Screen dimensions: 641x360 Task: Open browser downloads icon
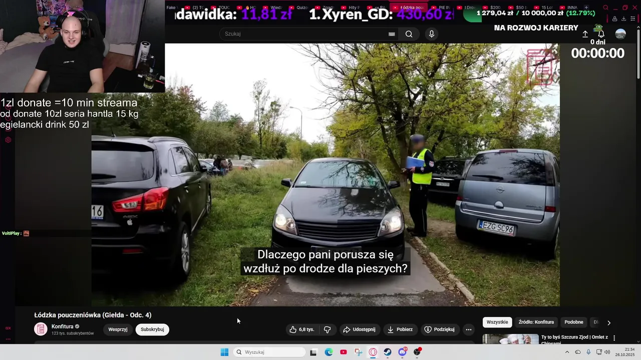pyautogui.click(x=623, y=19)
